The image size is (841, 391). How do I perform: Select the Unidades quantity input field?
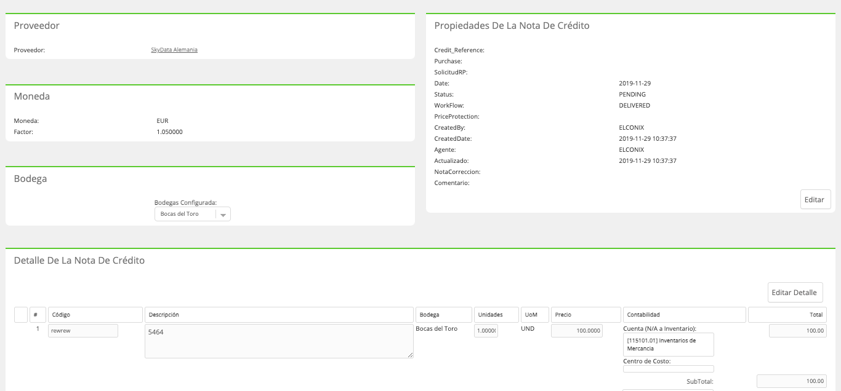point(486,331)
